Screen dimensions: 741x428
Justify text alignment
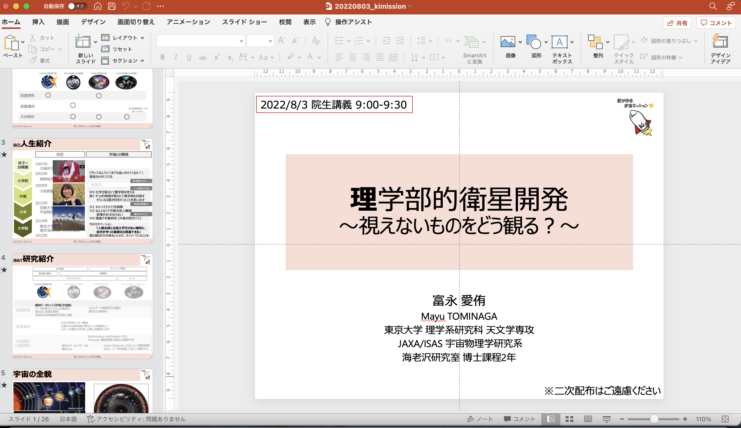(380, 57)
